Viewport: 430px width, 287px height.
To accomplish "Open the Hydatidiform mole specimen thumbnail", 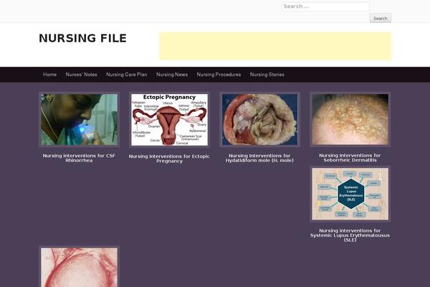I will [259, 120].
